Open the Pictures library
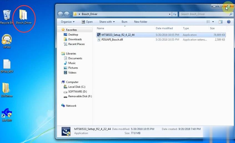 pyautogui.click(x=73, y=68)
